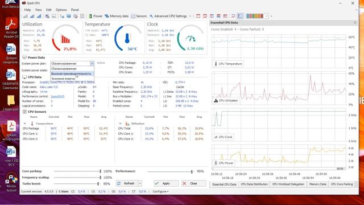The image size is (364, 205).
Task: Open the View menu
Action: tap(38, 10)
